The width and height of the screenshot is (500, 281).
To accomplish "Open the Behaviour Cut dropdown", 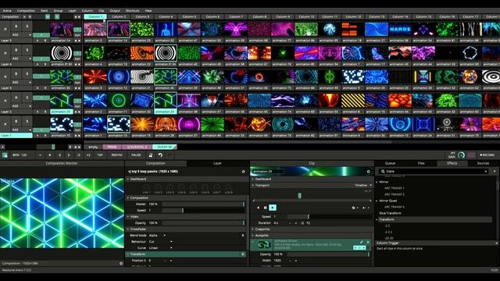I will (161, 242).
